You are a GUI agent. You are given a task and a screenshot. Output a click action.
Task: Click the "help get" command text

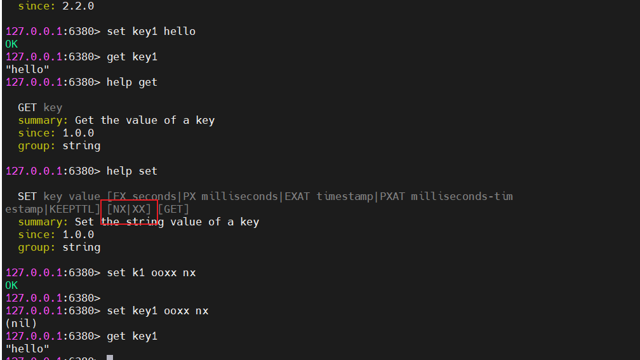click(131, 82)
